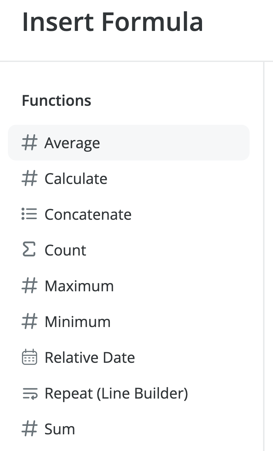
Task: Click the hash icon next to Calculate
Action: coord(29,179)
